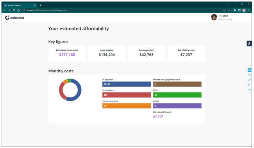The image size is (254, 148).
Task: Click the share icon in side toolbar
Action: coord(249,90)
